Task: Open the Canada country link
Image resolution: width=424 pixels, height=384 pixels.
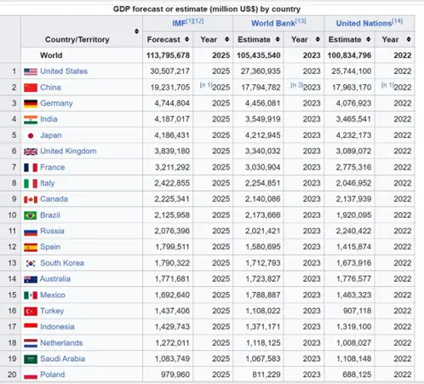Action: point(54,199)
